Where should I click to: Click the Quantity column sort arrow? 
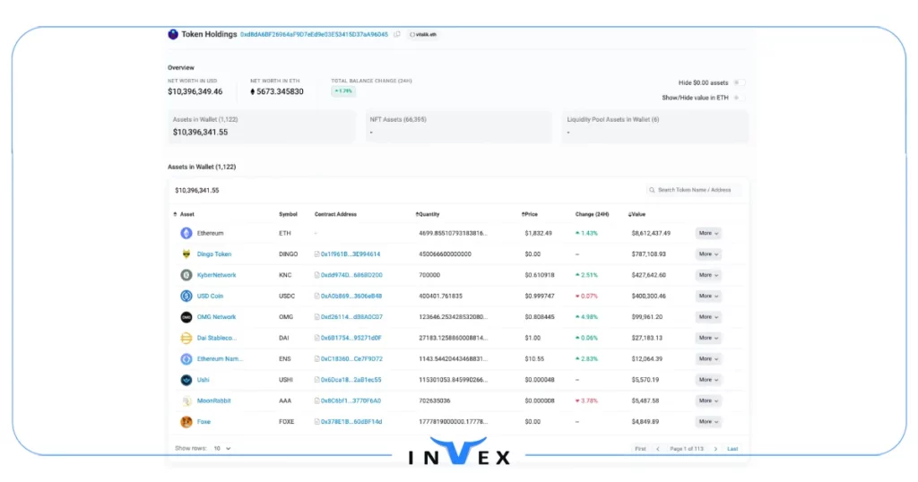point(417,215)
